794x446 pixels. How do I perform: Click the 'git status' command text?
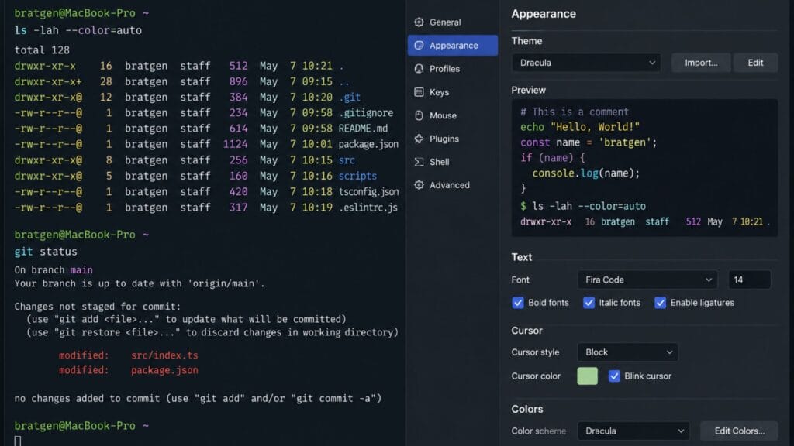click(46, 252)
